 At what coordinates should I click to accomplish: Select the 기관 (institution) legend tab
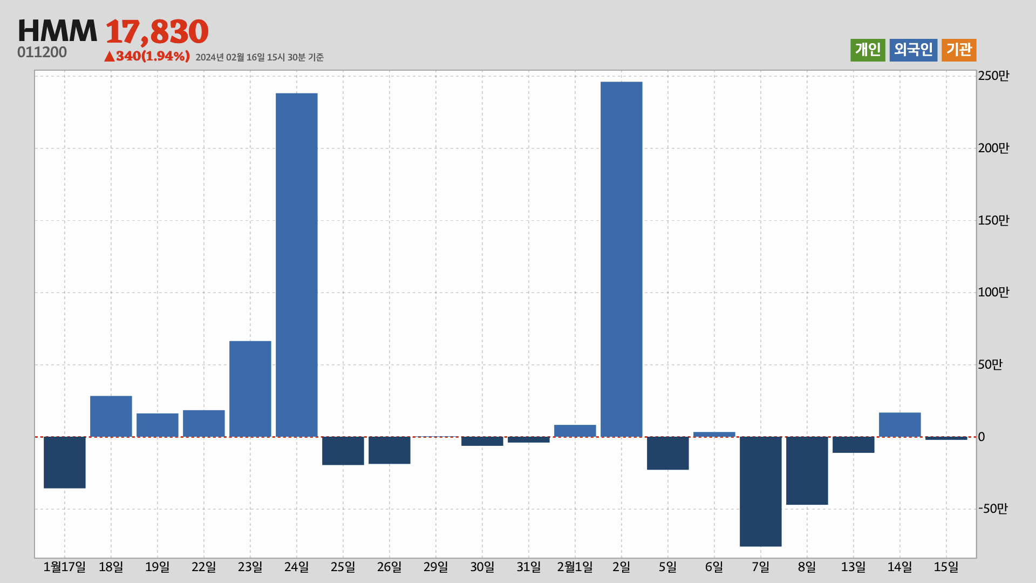959,50
